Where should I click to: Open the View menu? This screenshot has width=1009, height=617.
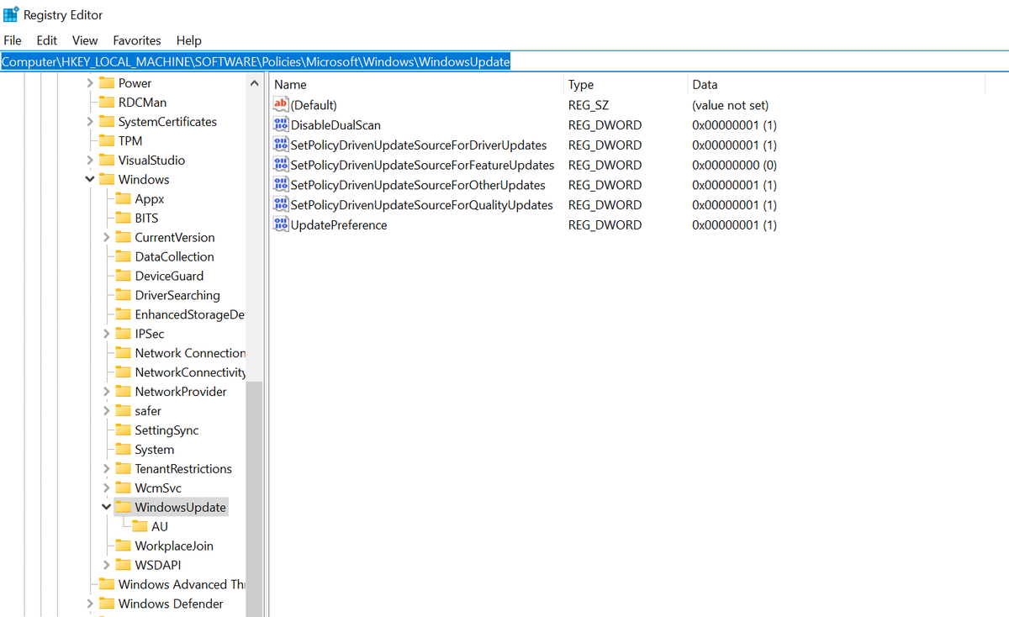[85, 40]
